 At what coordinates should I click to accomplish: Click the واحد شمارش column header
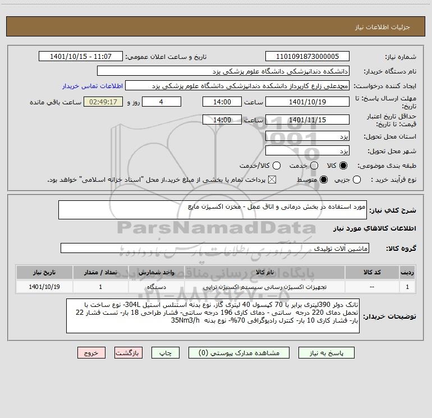click(156, 272)
